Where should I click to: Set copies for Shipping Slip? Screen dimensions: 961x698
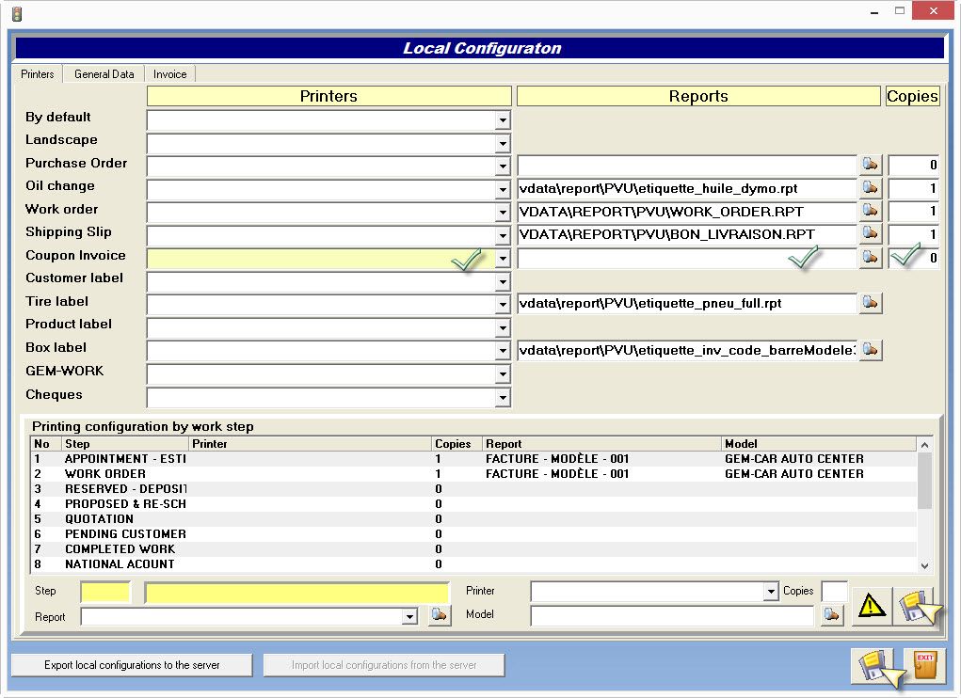click(913, 234)
